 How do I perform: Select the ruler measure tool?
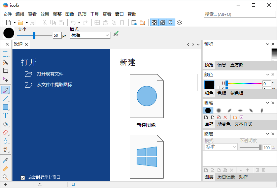point(5,169)
